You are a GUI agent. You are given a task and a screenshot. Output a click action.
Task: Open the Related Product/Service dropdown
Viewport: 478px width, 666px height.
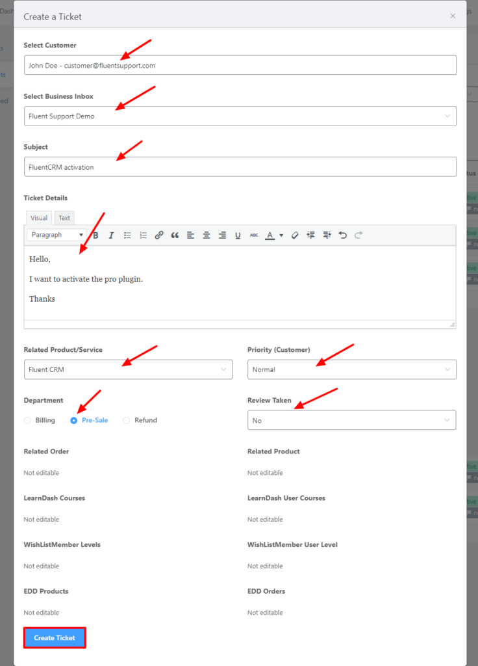click(128, 369)
